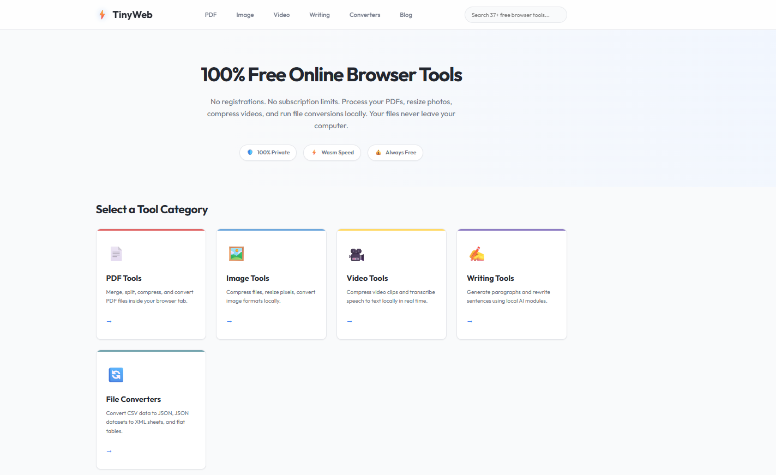The width and height of the screenshot is (776, 475).
Task: Click the 'Merge, split, compress, and convert' description
Action: [x=149, y=297]
